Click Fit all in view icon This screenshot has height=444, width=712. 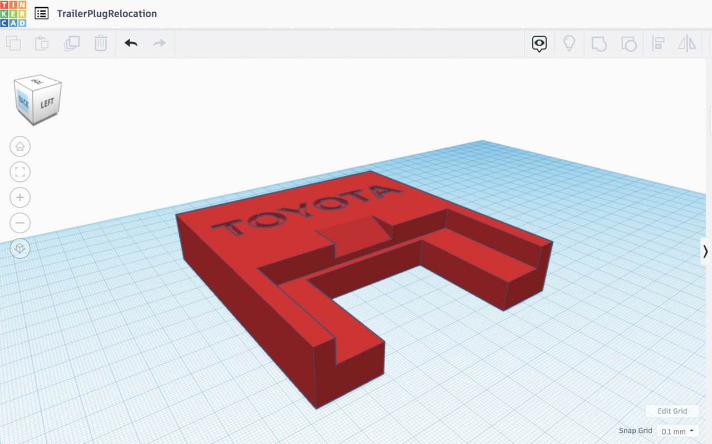20,172
